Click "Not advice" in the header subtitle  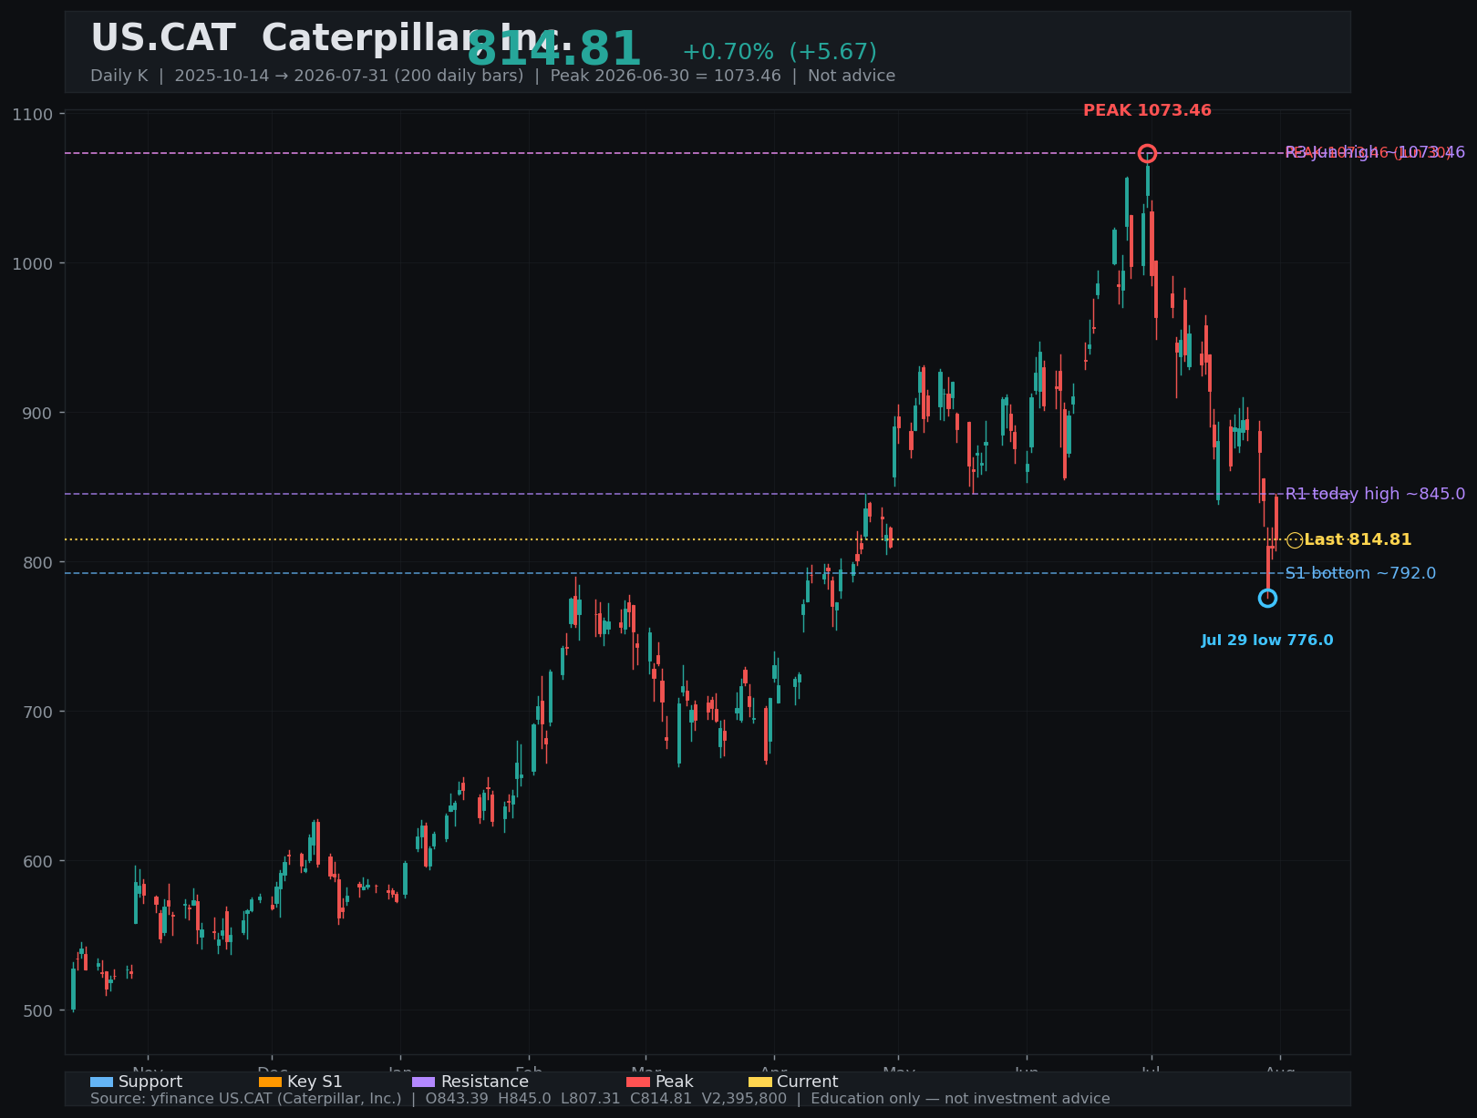click(x=852, y=76)
